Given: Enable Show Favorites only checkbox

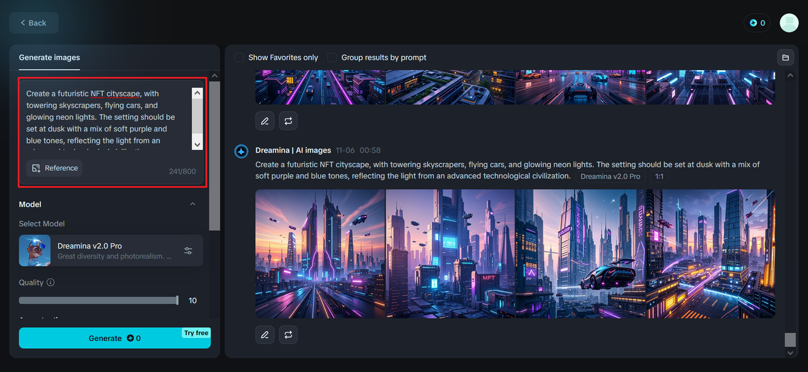Looking at the screenshot, I should [239, 57].
